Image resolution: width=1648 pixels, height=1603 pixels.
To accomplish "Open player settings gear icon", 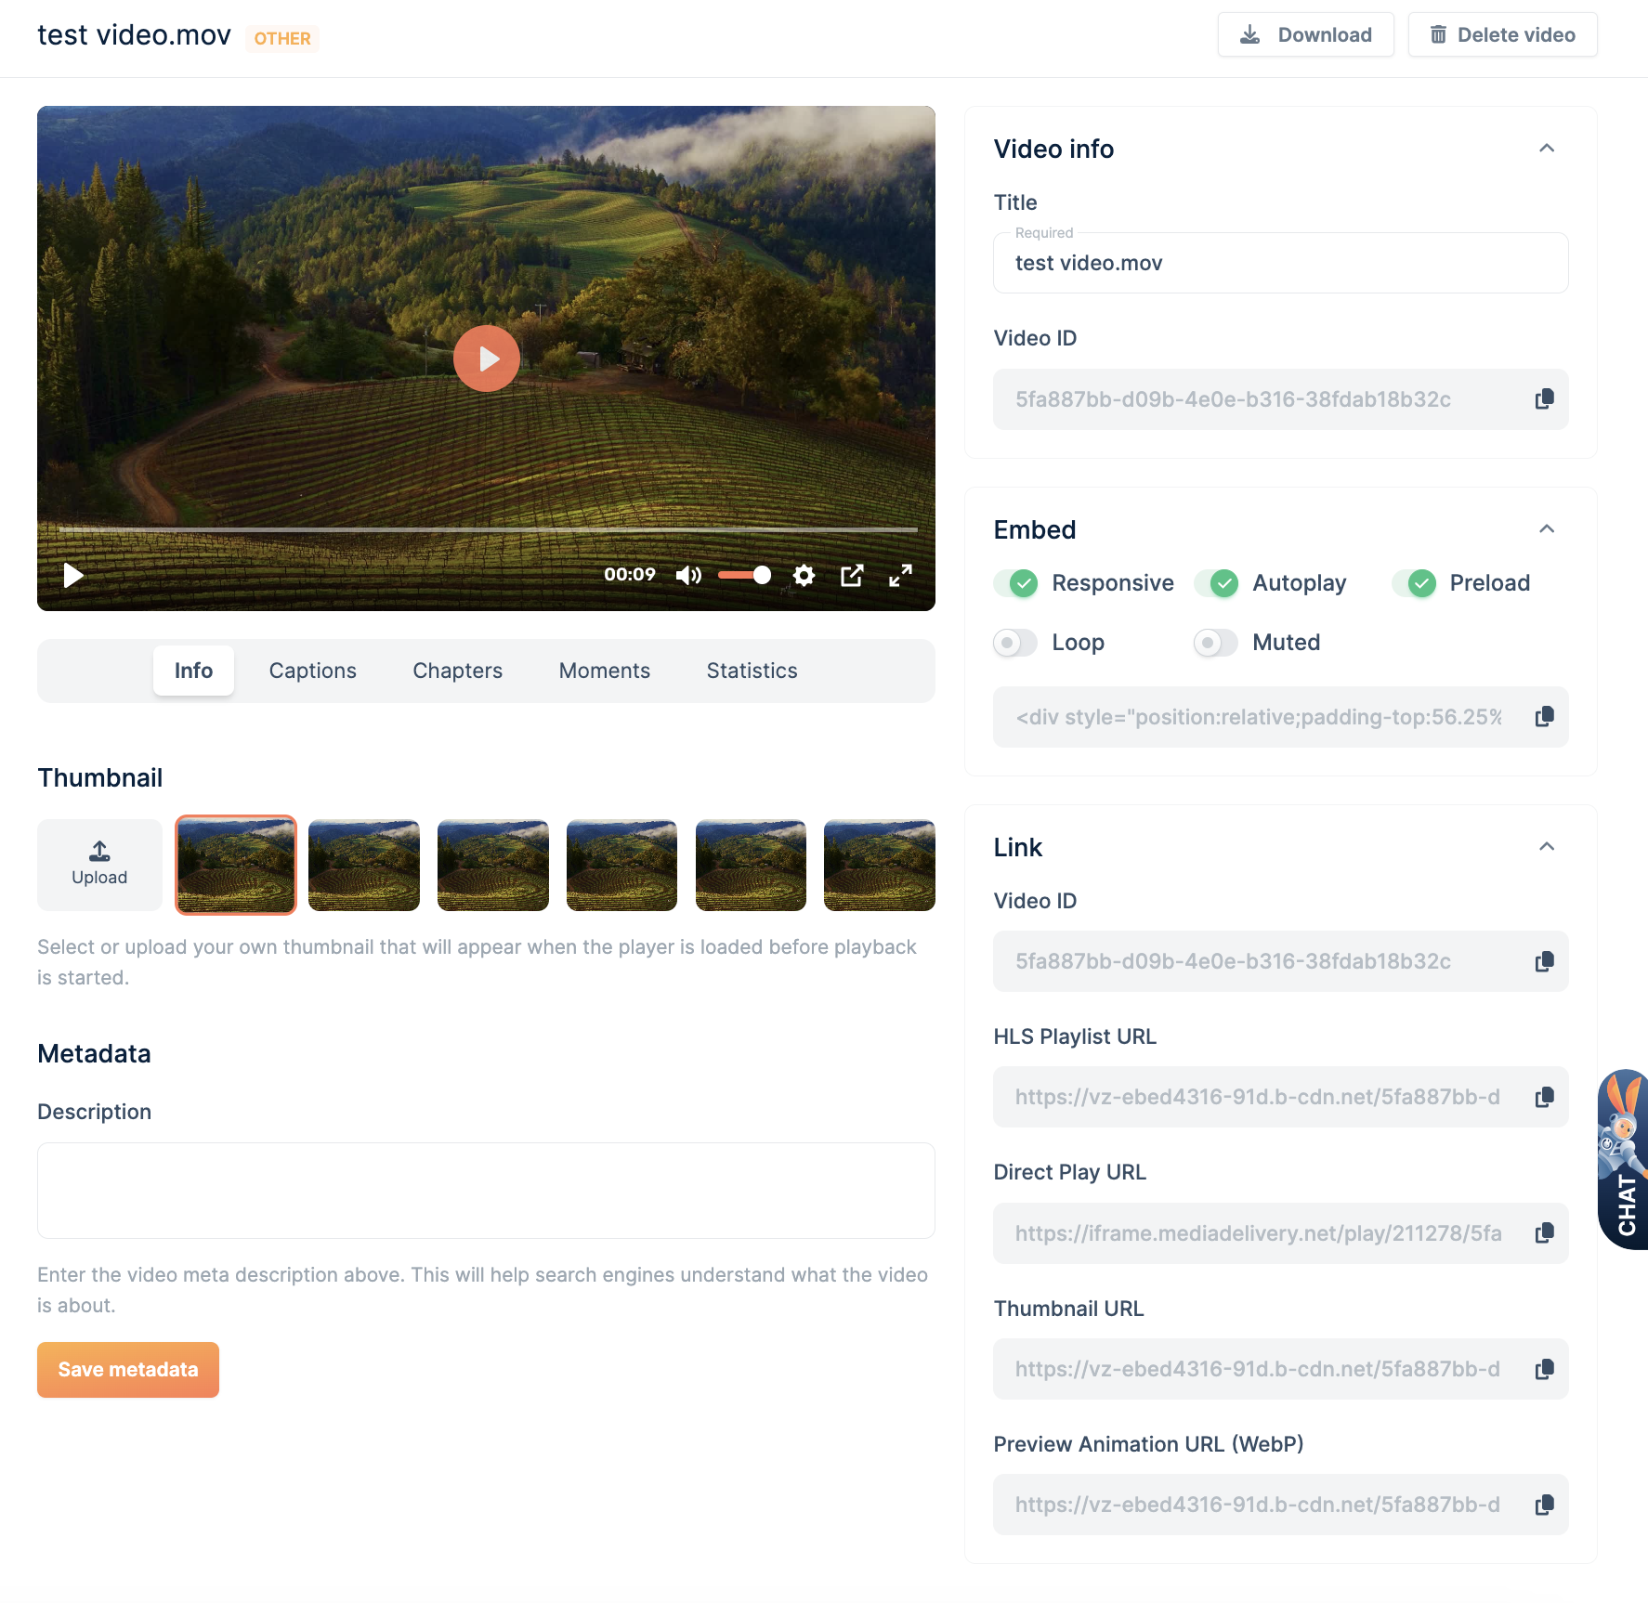I will tap(804, 576).
